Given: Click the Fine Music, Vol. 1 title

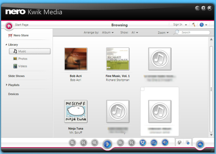Looking at the screenshot, I should pyautogui.click(x=117, y=76).
